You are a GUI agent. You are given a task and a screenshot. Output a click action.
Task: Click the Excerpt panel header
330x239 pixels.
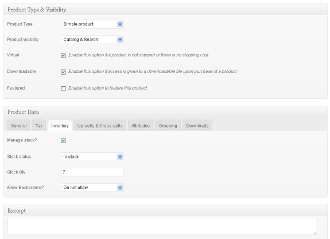pyautogui.click(x=165, y=210)
